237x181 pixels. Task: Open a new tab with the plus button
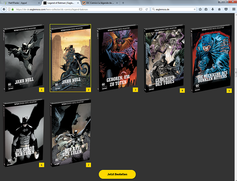pos(123,3)
